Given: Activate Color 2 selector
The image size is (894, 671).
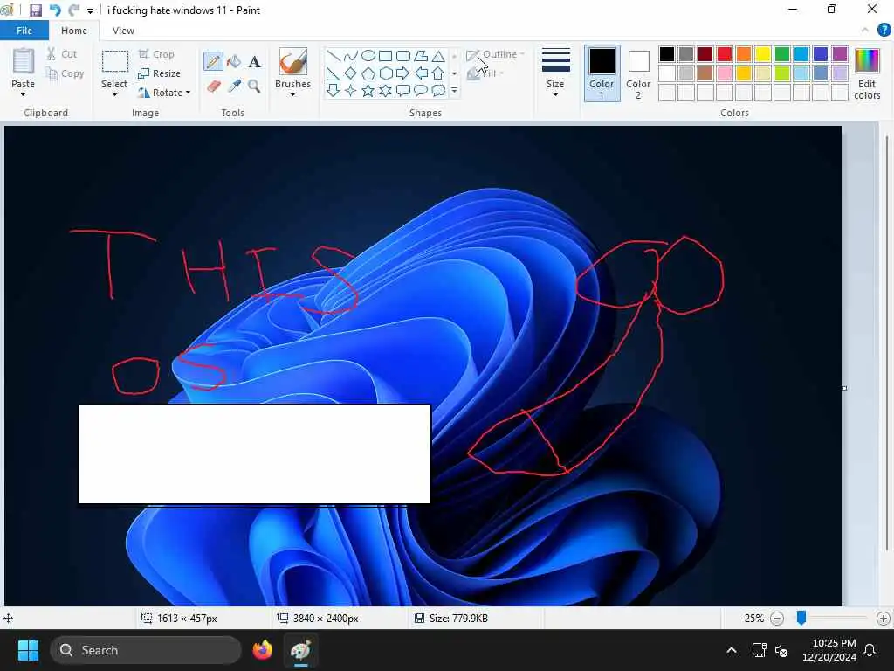Looking at the screenshot, I should click(638, 73).
